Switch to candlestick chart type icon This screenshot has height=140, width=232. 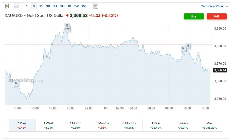7,6
